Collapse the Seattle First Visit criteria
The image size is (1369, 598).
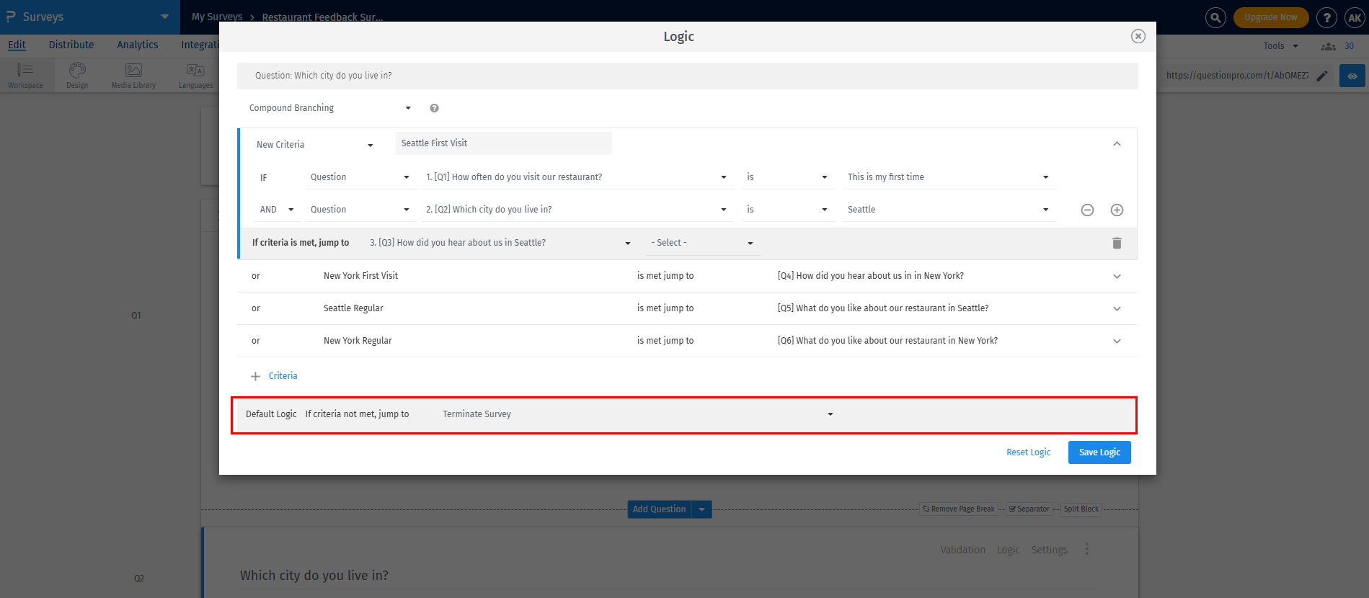tap(1117, 144)
